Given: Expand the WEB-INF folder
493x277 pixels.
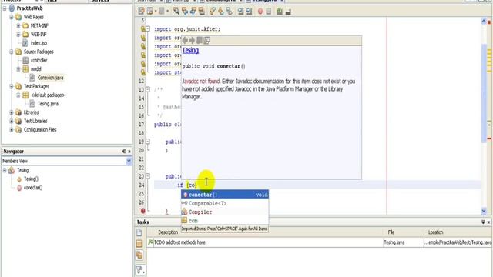Looking at the screenshot, I should 18,34.
